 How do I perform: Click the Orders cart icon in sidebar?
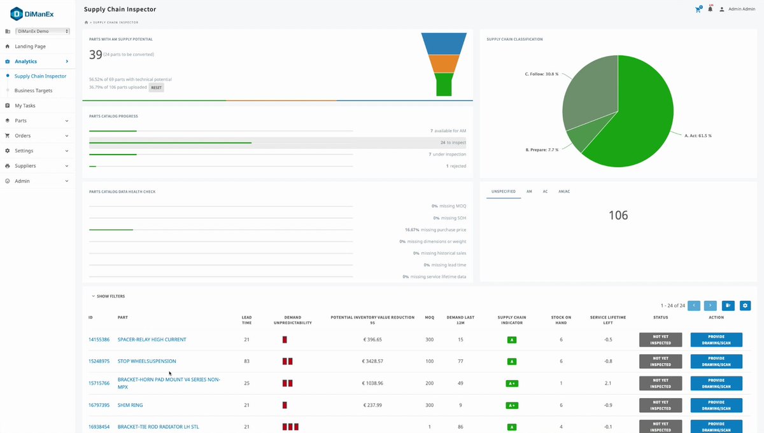pos(8,135)
